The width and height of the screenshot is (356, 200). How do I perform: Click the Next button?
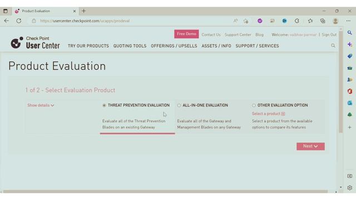coord(310,147)
